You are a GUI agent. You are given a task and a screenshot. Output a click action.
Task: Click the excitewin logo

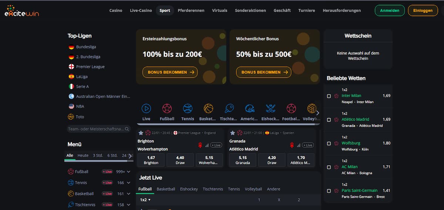21,11
